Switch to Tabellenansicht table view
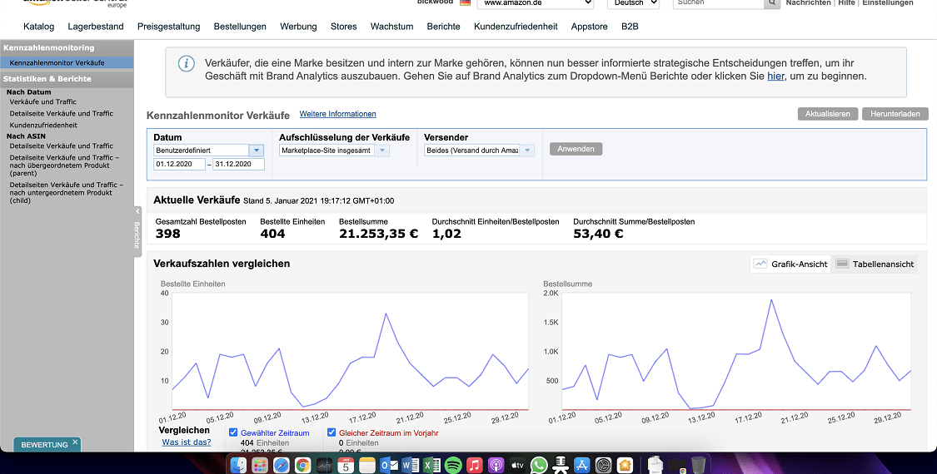937x474 pixels. [x=875, y=264]
